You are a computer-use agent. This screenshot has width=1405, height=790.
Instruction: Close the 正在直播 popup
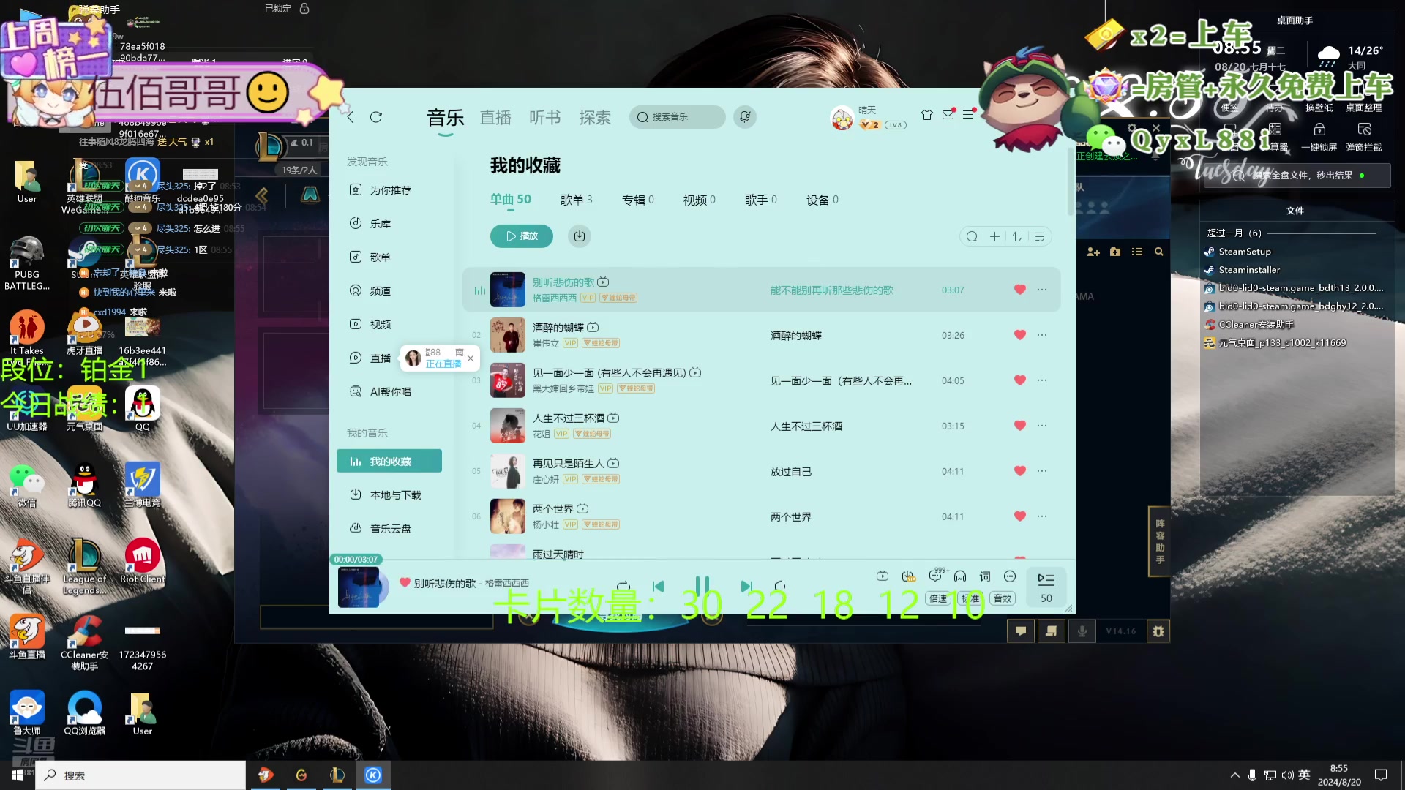pyautogui.click(x=471, y=358)
